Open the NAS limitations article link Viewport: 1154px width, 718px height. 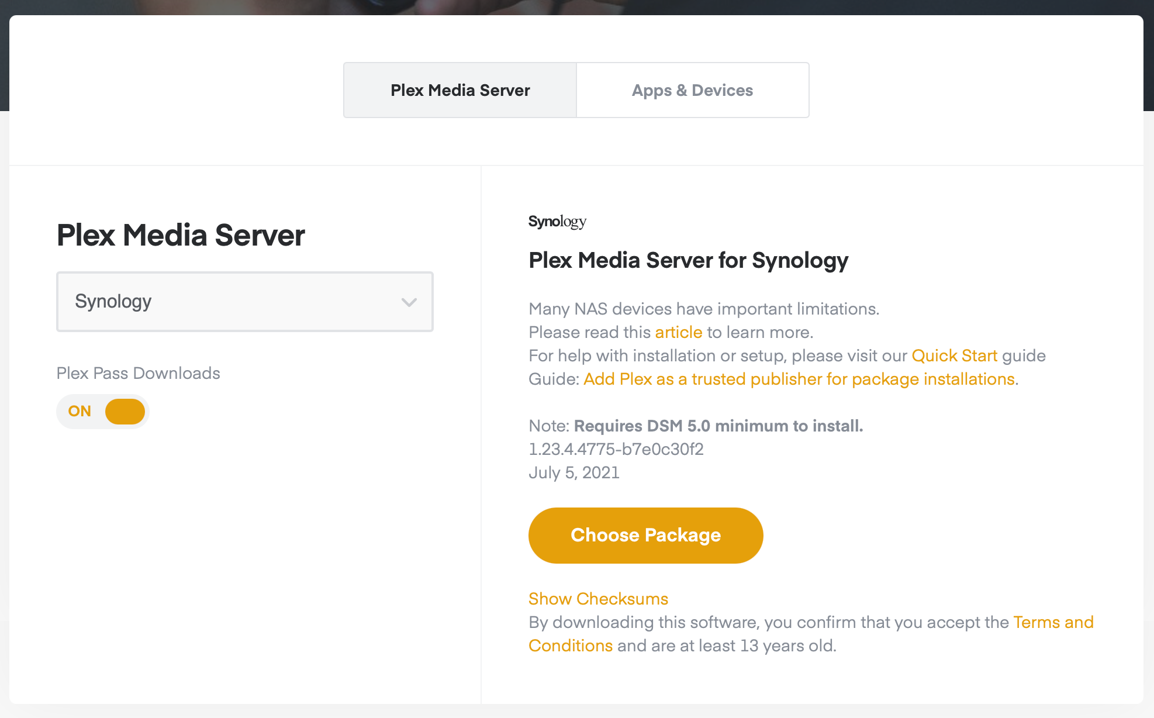click(678, 332)
